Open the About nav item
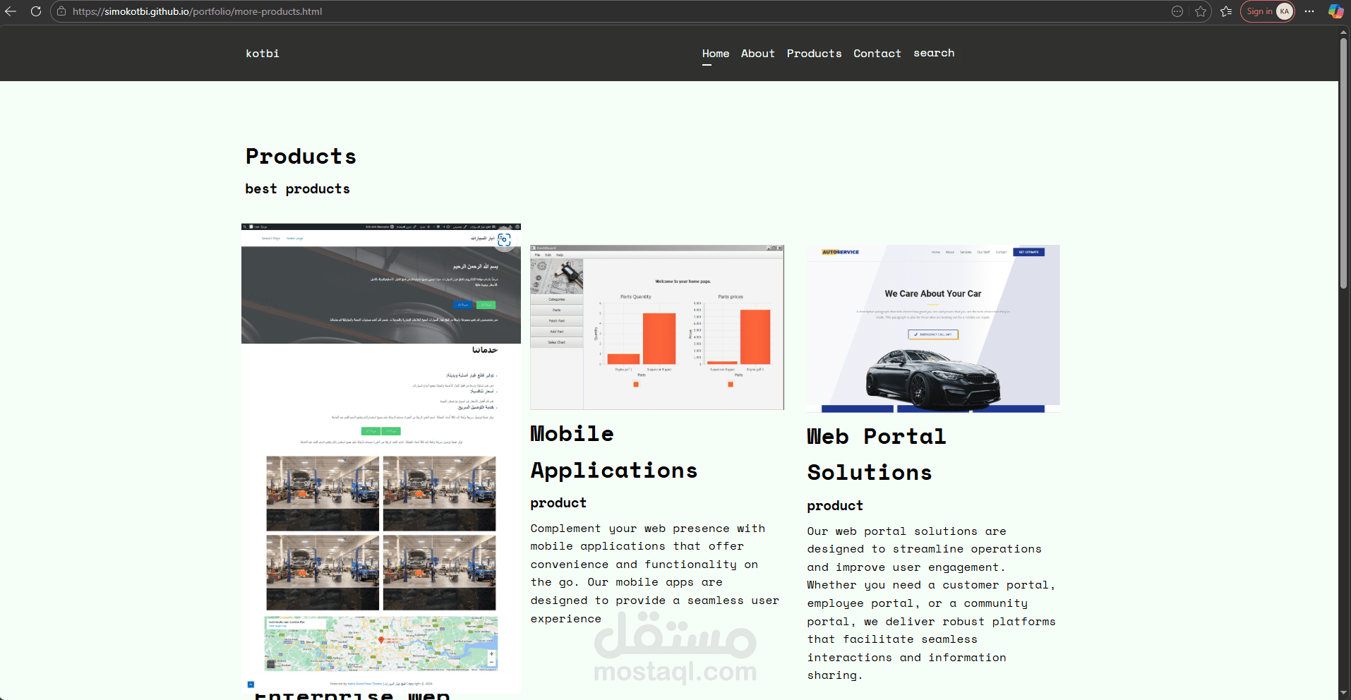Image resolution: width=1351 pixels, height=700 pixels. [757, 54]
